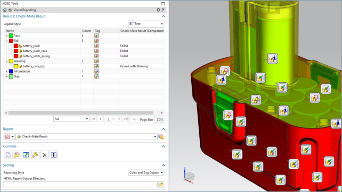
Task: Click the new blank report icon
Action: pos(8,155)
